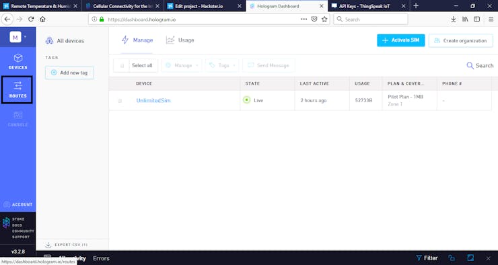The height and width of the screenshot is (265, 498).
Task: Save page to Pocket
Action: point(314,20)
